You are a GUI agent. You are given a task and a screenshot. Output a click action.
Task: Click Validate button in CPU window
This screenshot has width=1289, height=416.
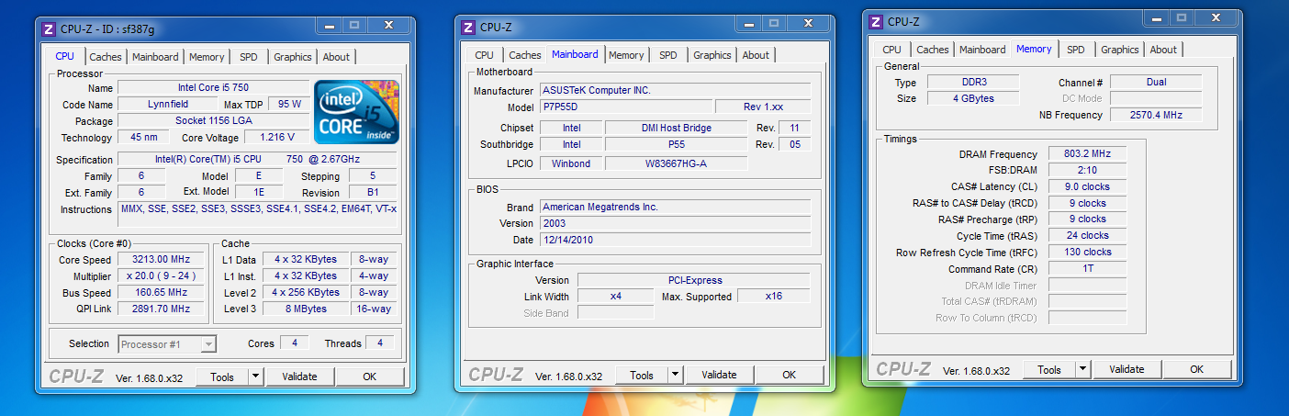[x=299, y=377]
